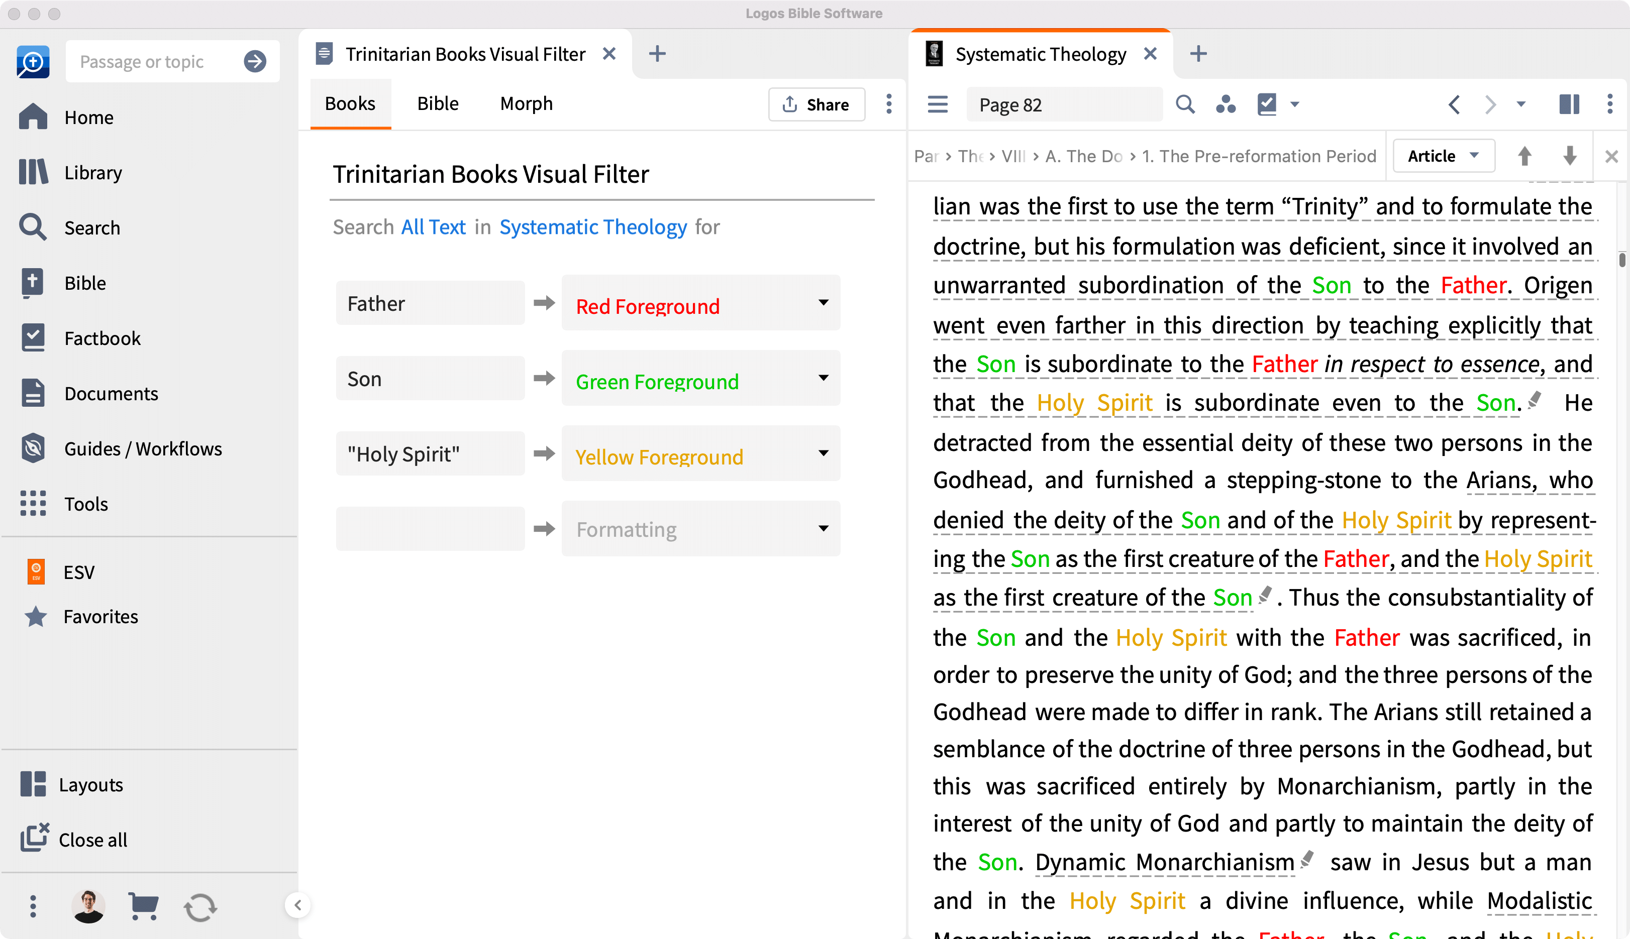1630x939 pixels.
Task: Click the All Text link
Action: [x=433, y=226]
